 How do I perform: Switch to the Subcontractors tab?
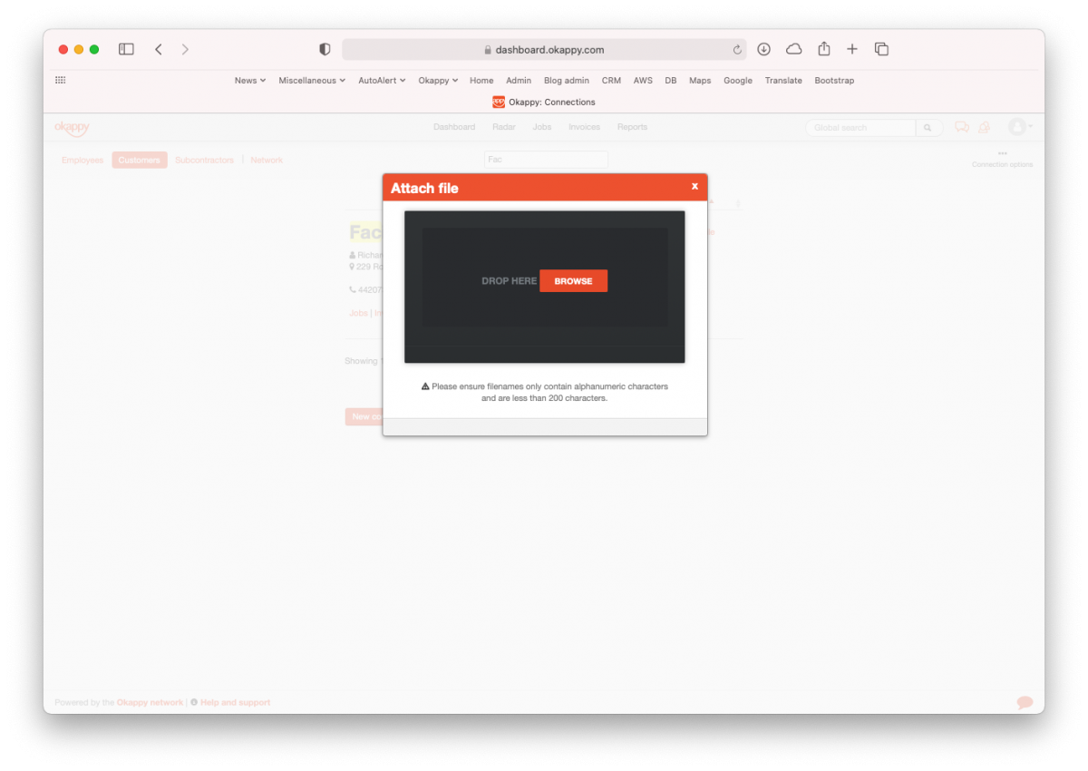tap(204, 160)
